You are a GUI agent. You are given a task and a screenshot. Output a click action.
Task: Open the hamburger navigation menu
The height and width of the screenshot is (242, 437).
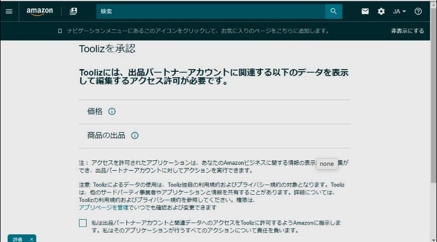pos(9,11)
